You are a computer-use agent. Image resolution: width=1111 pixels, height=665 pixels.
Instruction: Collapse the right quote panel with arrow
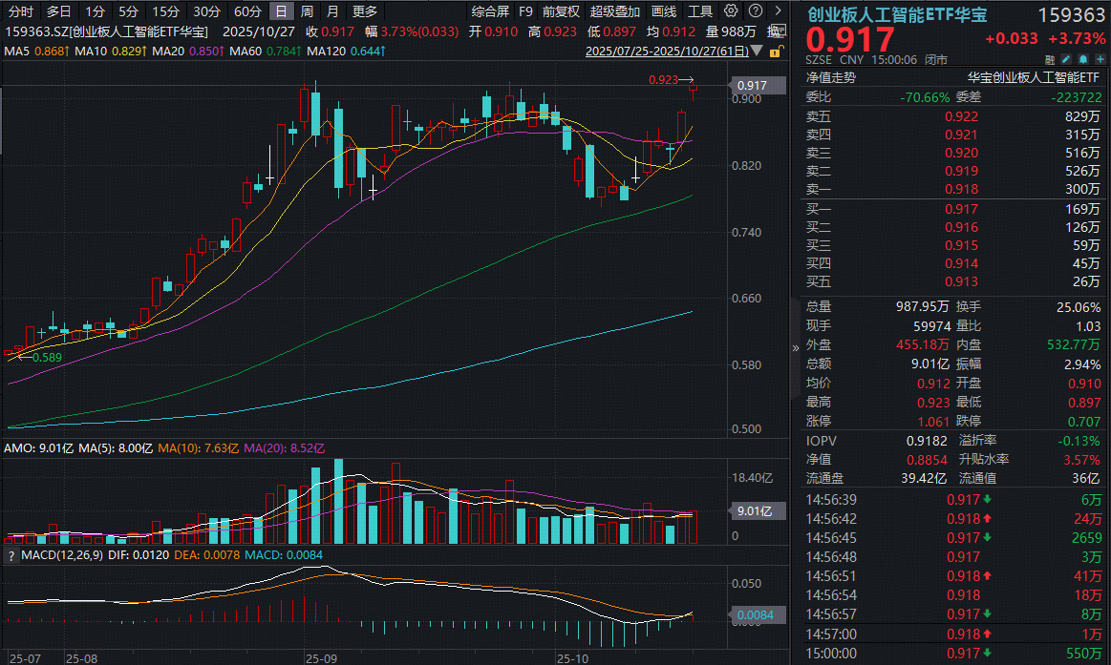pos(796,348)
